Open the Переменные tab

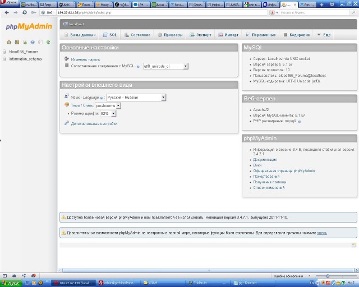coord(260,35)
